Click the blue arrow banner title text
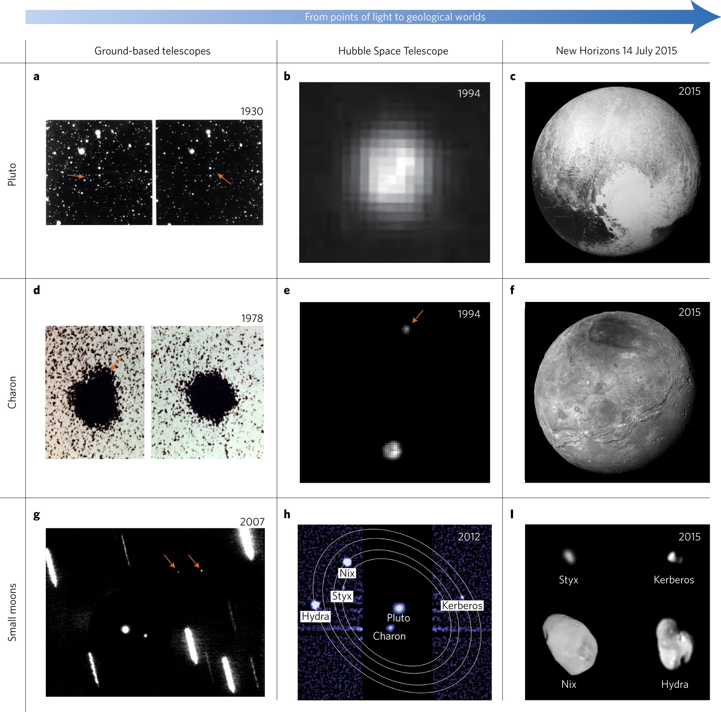This screenshot has width=721, height=712. coord(395,17)
